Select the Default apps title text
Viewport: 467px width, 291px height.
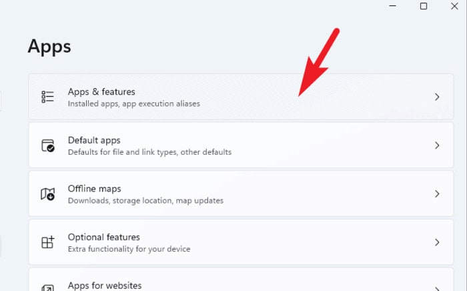94,140
